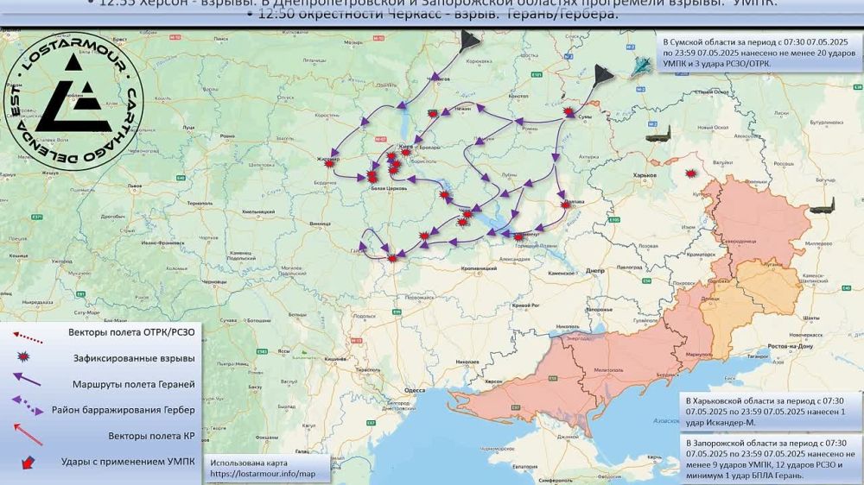Viewport: 864px width, 485px height.
Task: Click the explosion marker at Sumy
Action: (569, 113)
